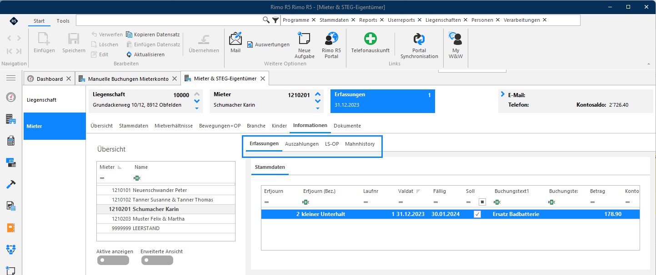Open the Mail envelope tool

pos(235,42)
